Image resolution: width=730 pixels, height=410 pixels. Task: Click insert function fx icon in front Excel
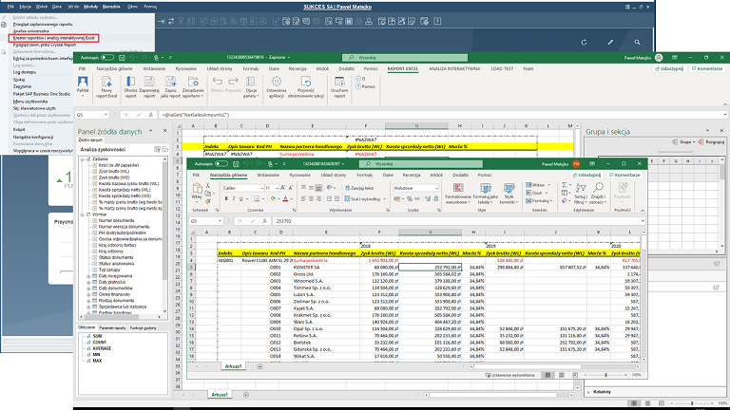pyautogui.click(x=264, y=221)
